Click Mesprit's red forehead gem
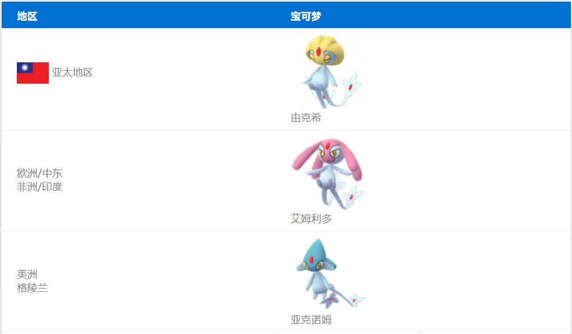Viewport: 572px width, 334px height. point(327,145)
